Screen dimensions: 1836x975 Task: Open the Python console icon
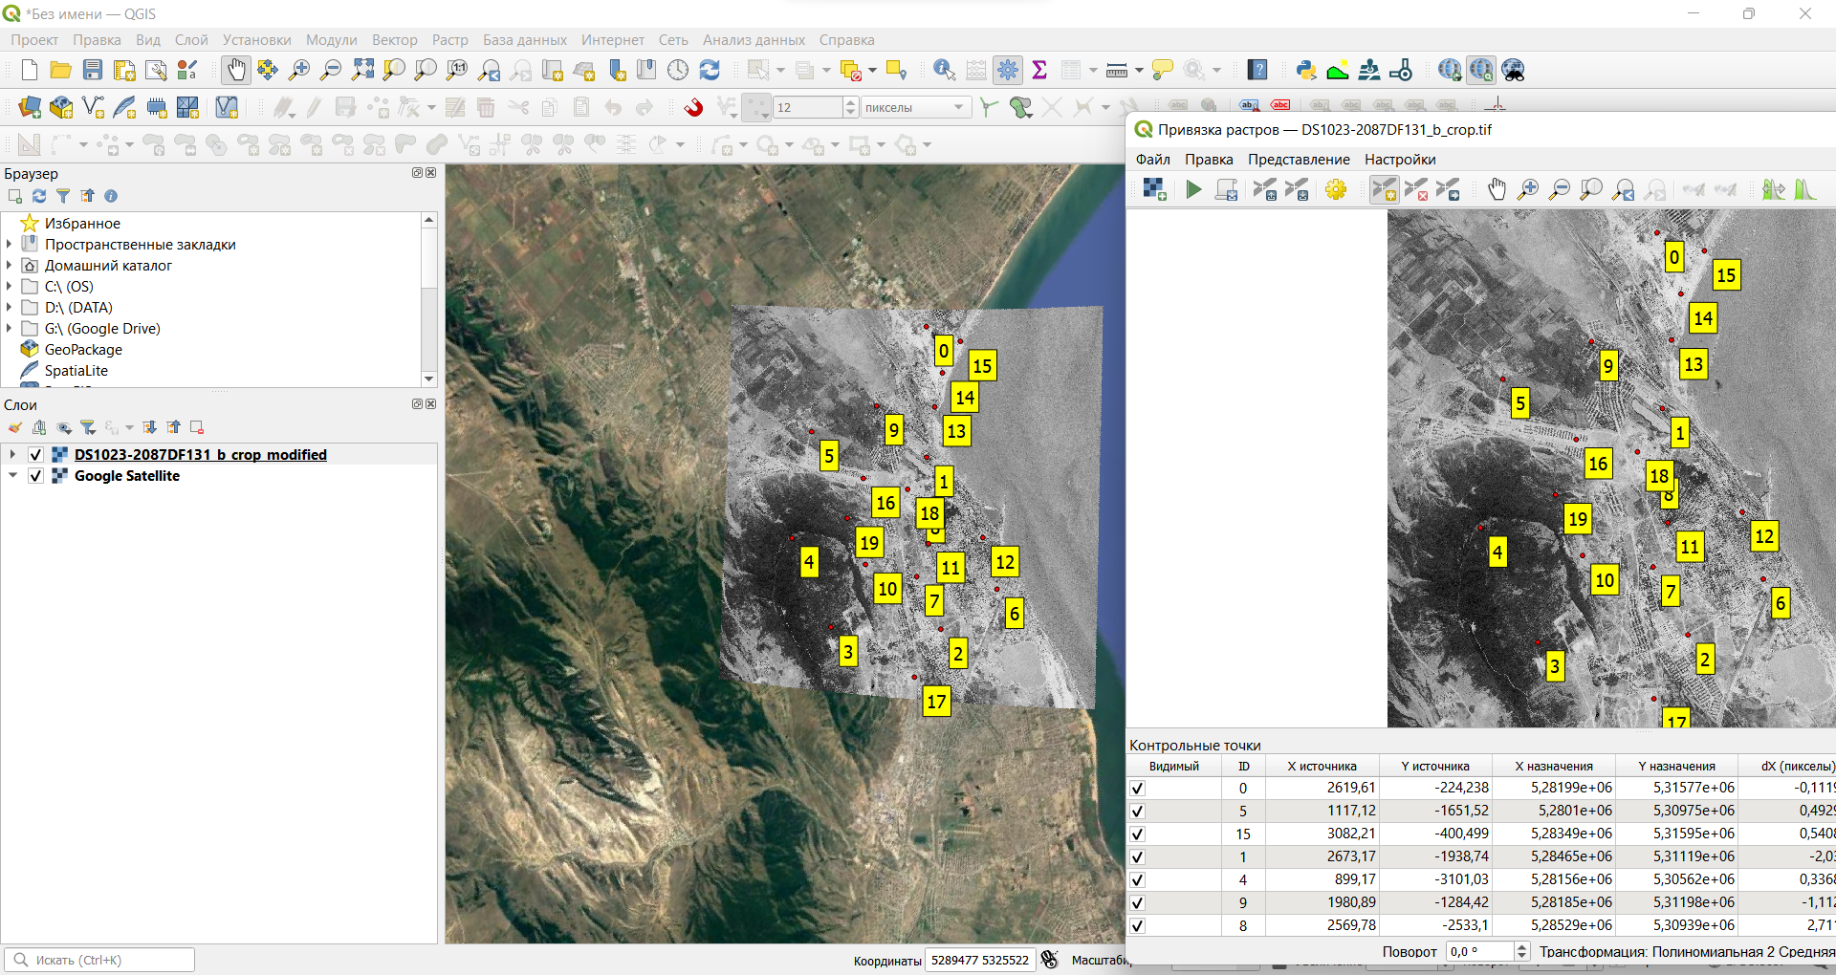(1305, 70)
